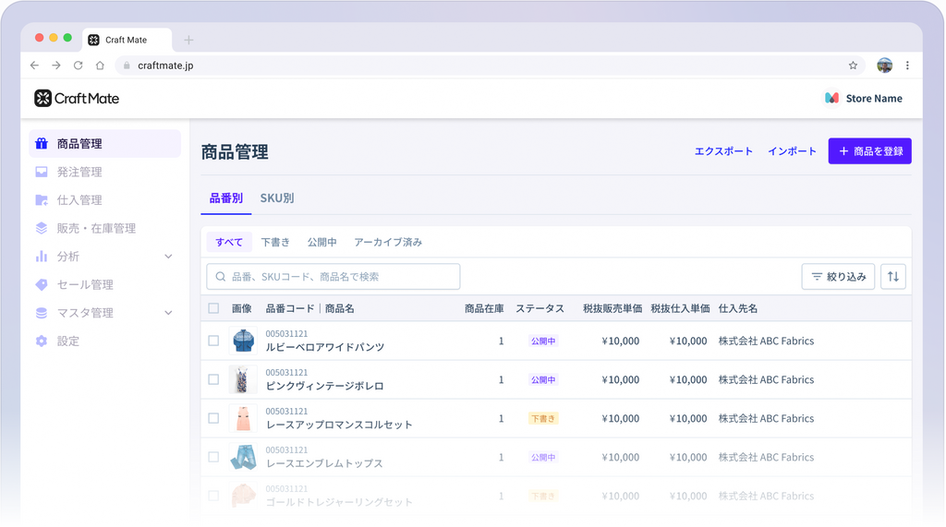Image resolution: width=946 pixels, height=527 pixels.
Task: Toggle the select-all checkbox in table header
Action: click(x=213, y=308)
